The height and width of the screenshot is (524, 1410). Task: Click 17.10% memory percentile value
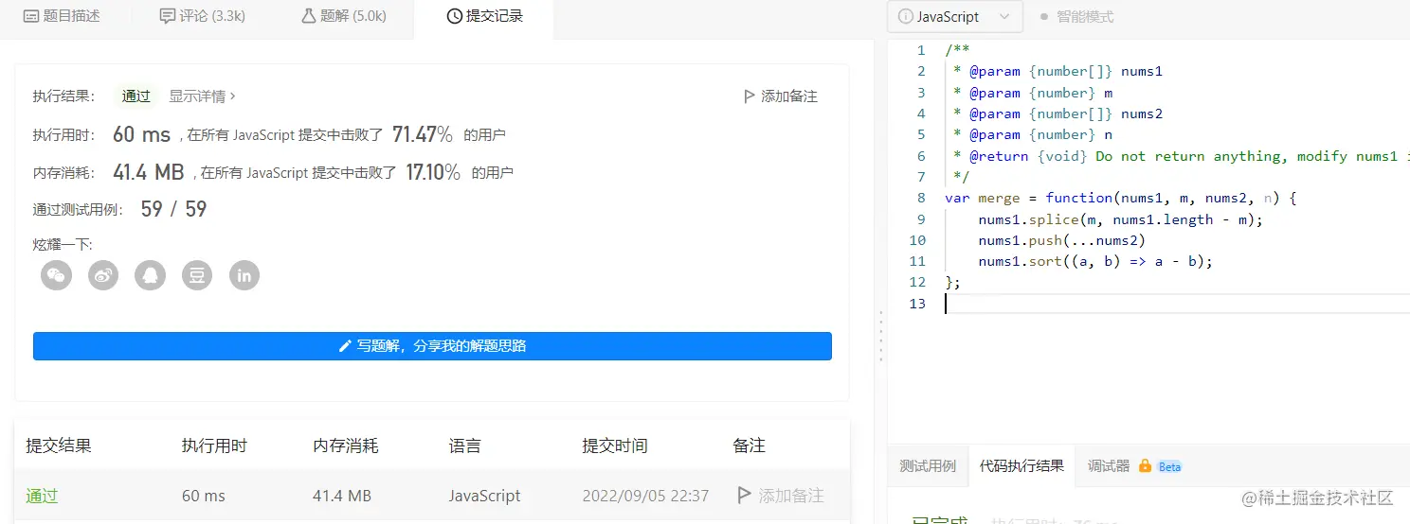(433, 172)
